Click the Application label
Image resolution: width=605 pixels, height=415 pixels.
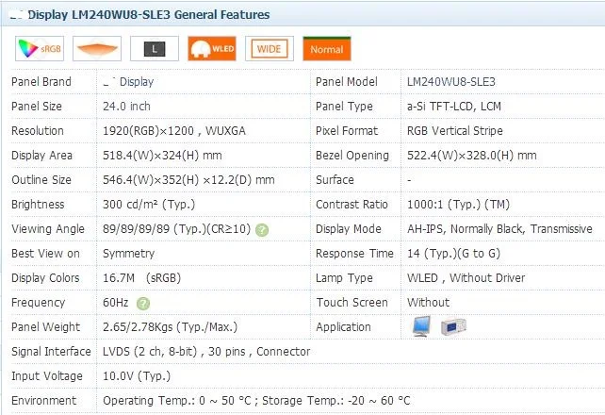coord(343,327)
